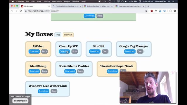Viewport: 187px width, 105px height.
Task: View site security lock icon
Action: click(x=26, y=11)
